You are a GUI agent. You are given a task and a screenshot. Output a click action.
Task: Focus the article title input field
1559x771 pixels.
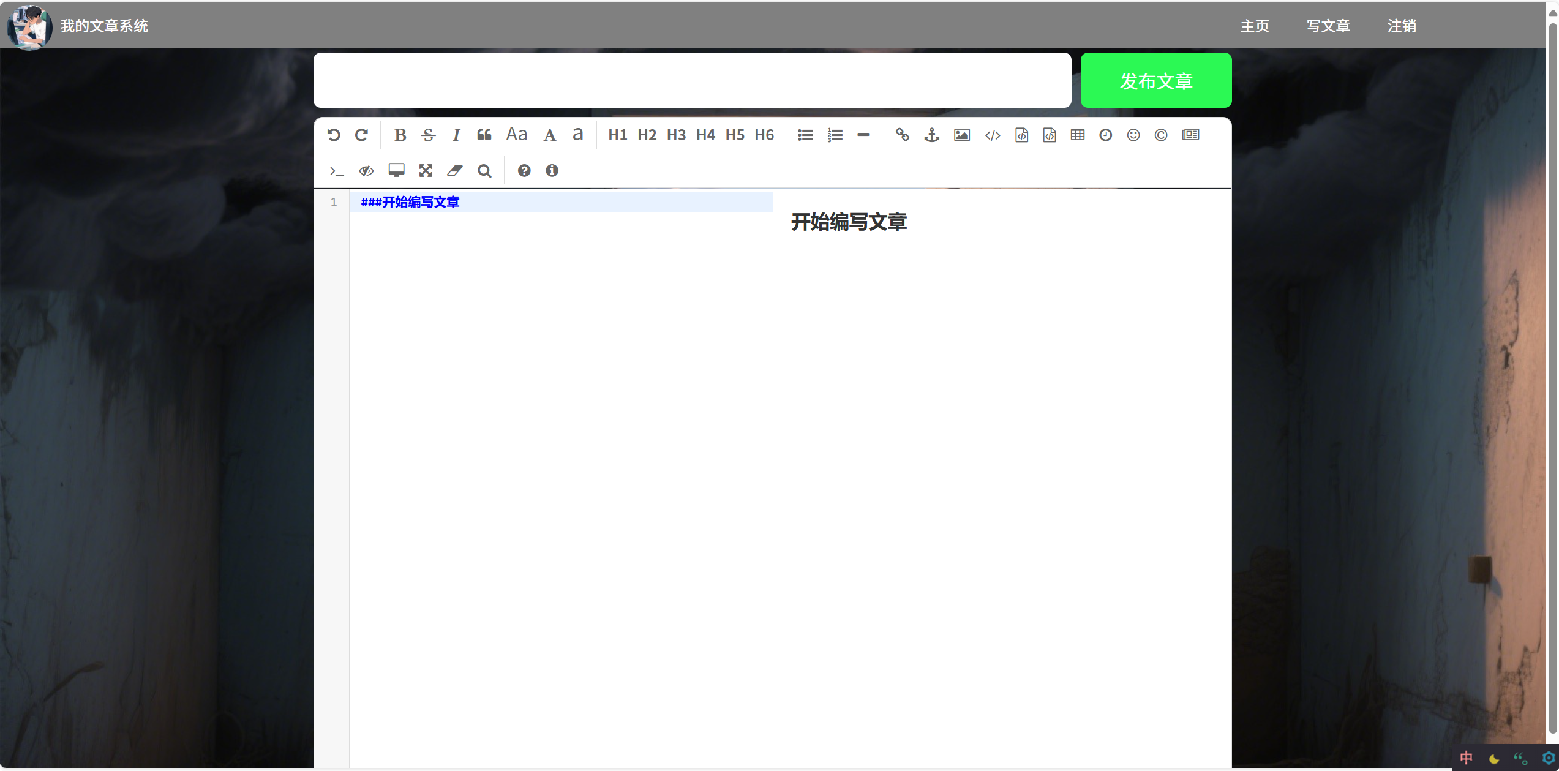coord(692,80)
